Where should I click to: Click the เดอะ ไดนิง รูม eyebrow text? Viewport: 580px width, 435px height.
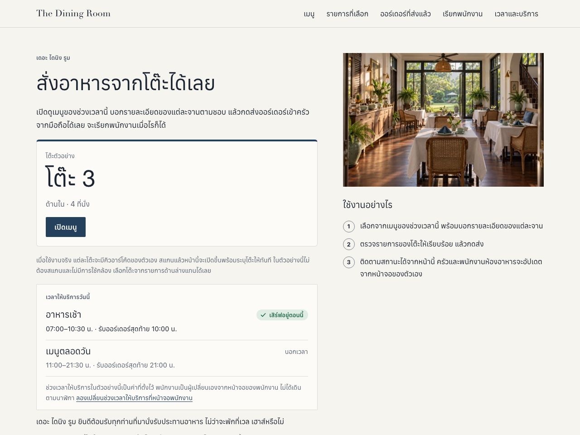[53, 58]
